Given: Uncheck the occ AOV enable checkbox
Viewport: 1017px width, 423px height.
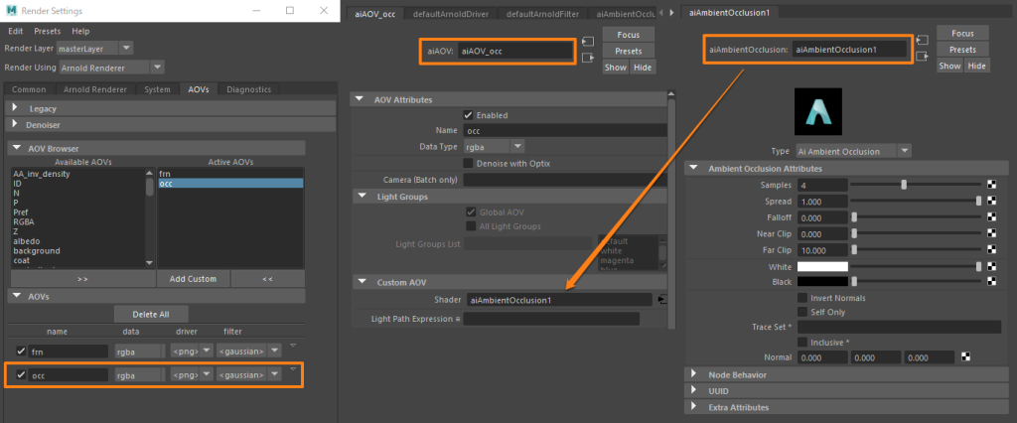Looking at the screenshot, I should click(x=21, y=375).
